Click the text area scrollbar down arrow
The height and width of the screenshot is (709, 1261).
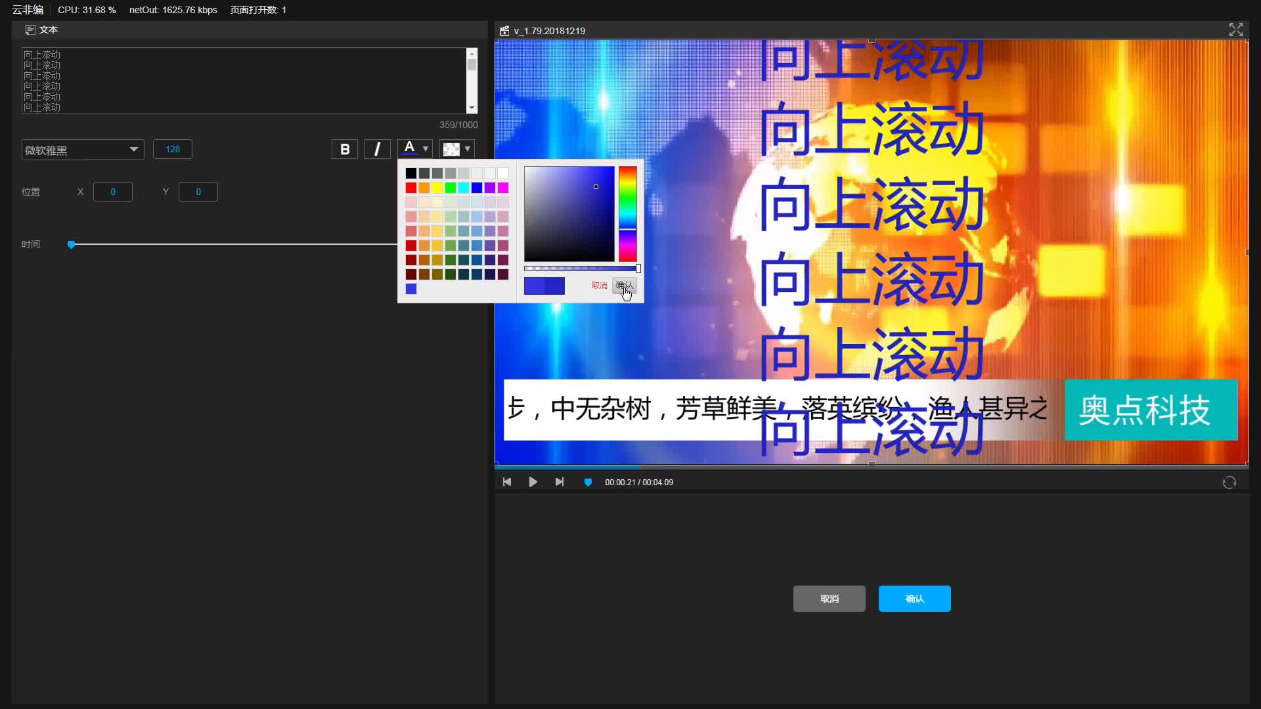click(x=472, y=108)
